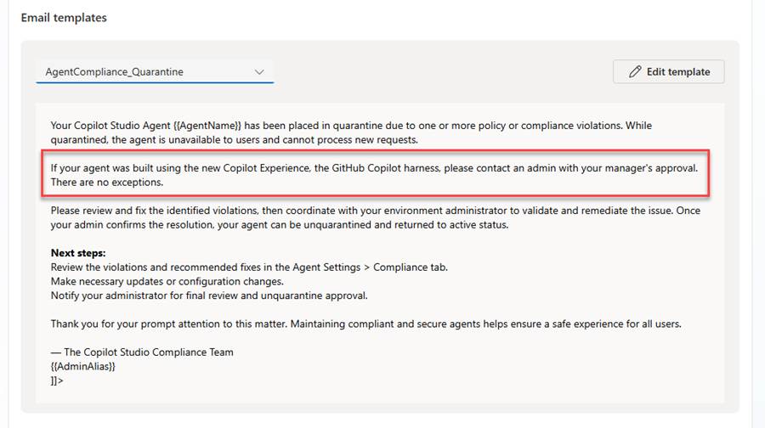Select the bold Next steps heading
The width and height of the screenshot is (765, 428).
[78, 253]
